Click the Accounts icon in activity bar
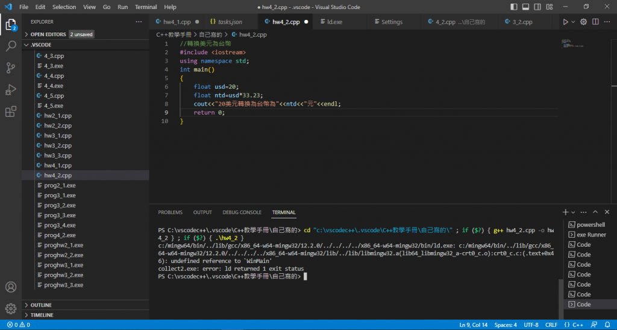The image size is (617, 330). pyautogui.click(x=11, y=287)
